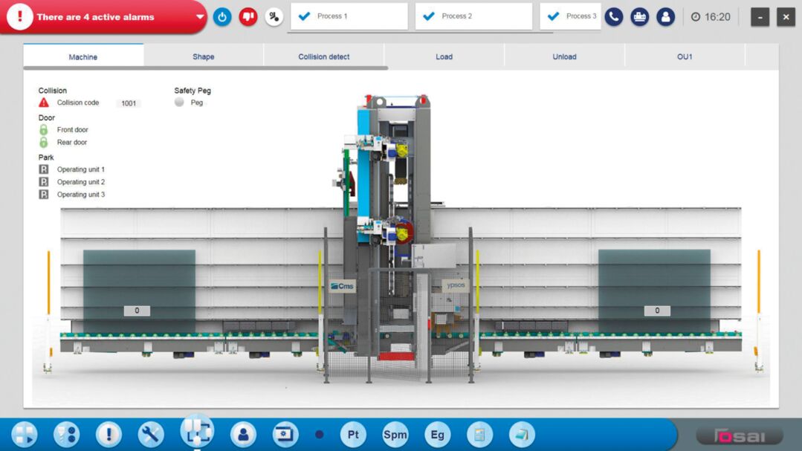Toggle the Process 2 checkbox
Screen dimensions: 802x451
(429, 16)
